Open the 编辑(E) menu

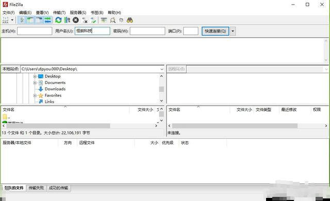click(x=25, y=12)
